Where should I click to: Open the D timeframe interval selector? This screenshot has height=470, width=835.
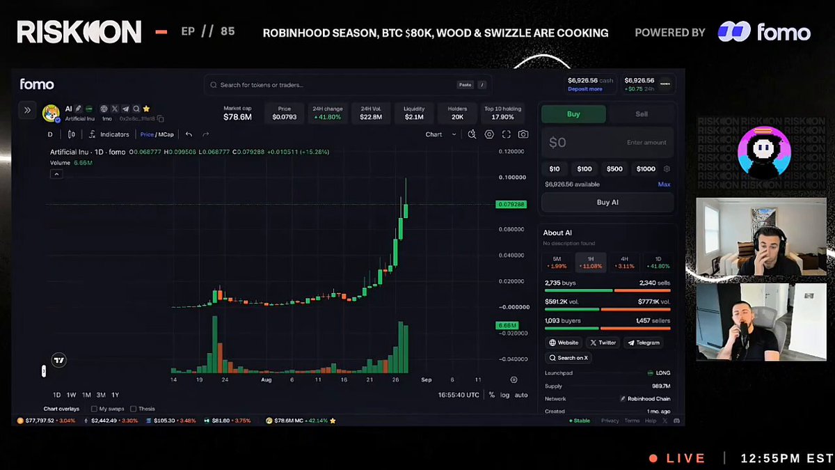pyautogui.click(x=50, y=134)
